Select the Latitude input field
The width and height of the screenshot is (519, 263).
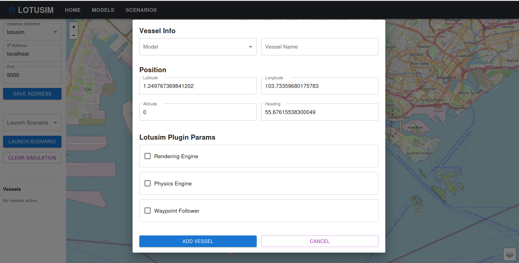[x=198, y=86]
